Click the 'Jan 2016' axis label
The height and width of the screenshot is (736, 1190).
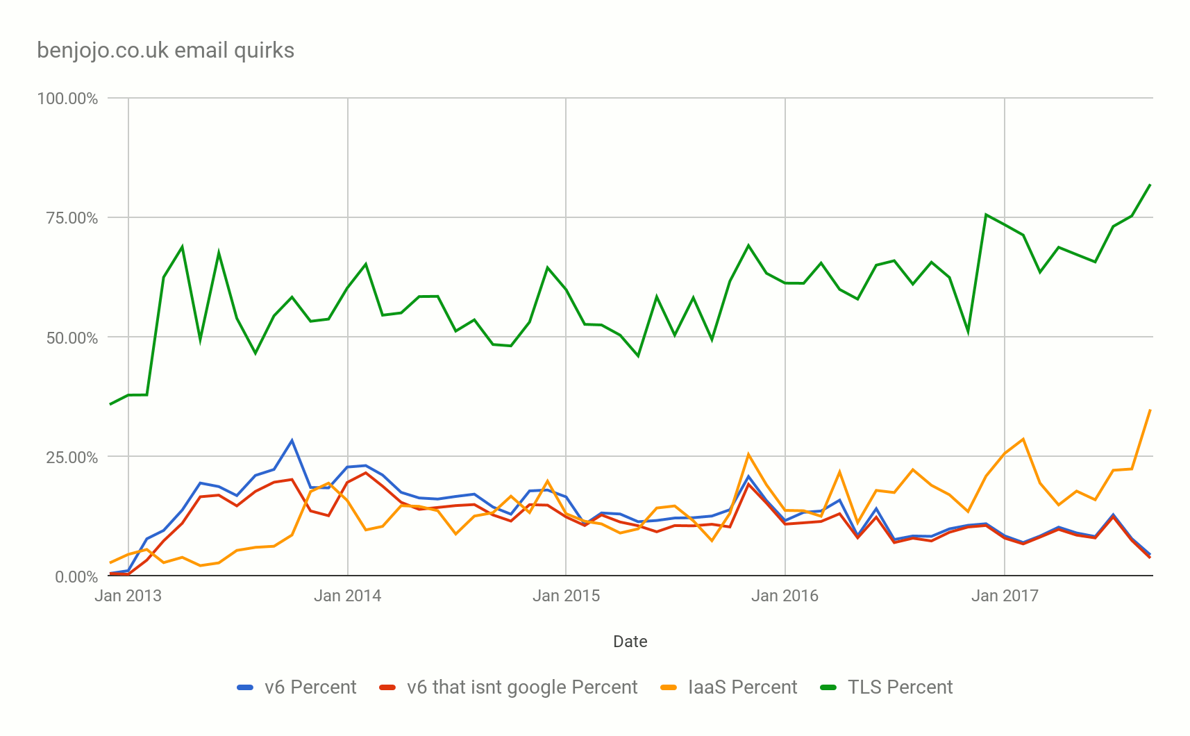coord(785,596)
